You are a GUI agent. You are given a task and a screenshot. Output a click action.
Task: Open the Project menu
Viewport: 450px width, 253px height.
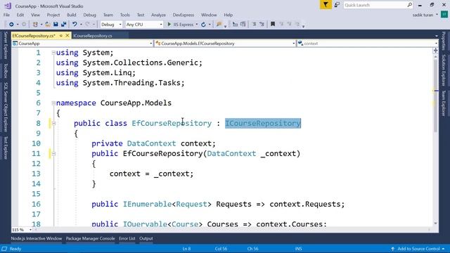click(53, 15)
